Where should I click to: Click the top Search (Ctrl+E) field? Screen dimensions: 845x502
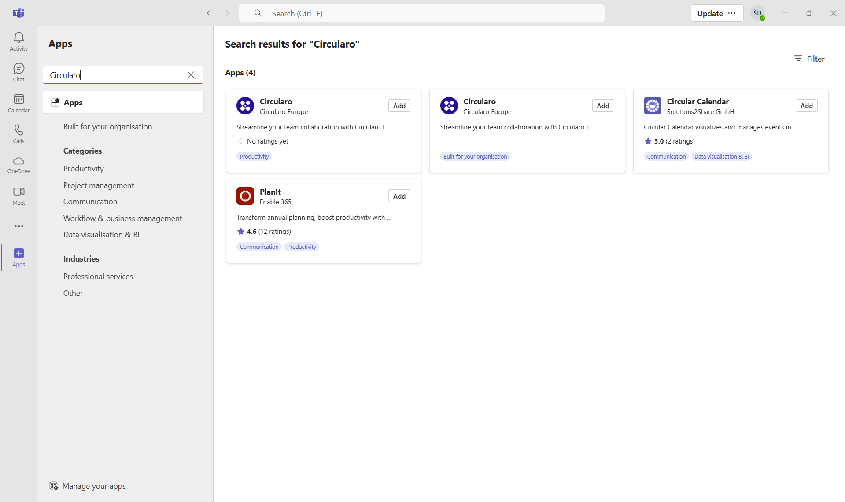[x=421, y=13]
